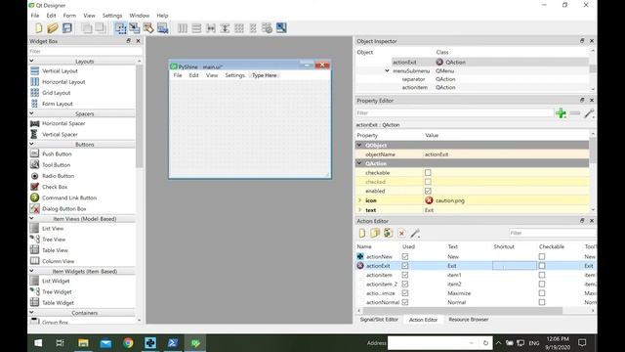Open Property Editor configure wrench icon
The height and width of the screenshot is (352, 625).
[x=589, y=113]
